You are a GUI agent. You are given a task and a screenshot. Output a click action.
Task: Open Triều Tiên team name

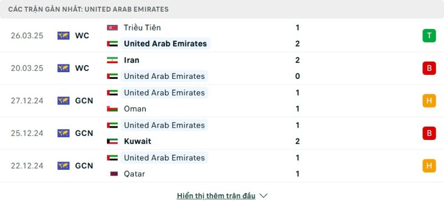(143, 28)
